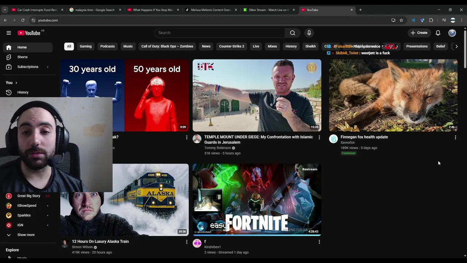Open options for Alaska Train video
This screenshot has width=467, height=263.
pos(187,242)
